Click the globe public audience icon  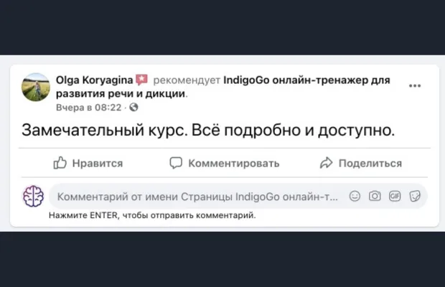pyautogui.click(x=133, y=107)
